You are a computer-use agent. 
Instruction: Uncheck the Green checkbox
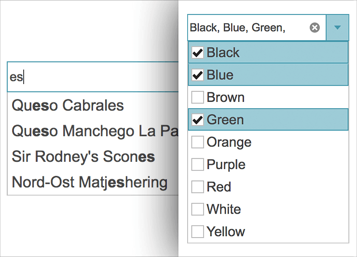197,120
